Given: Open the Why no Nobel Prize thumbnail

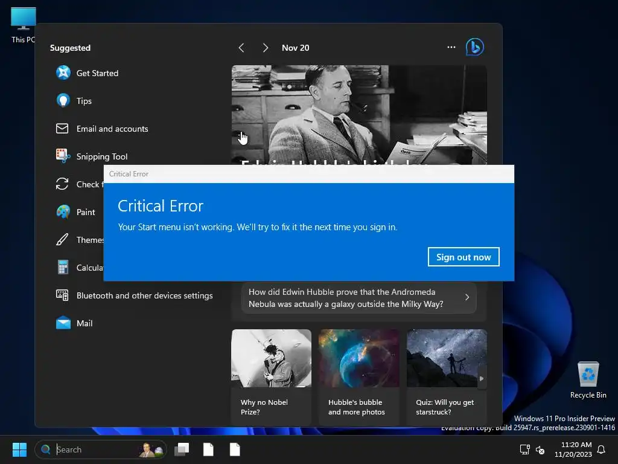Looking at the screenshot, I should coord(271,358).
